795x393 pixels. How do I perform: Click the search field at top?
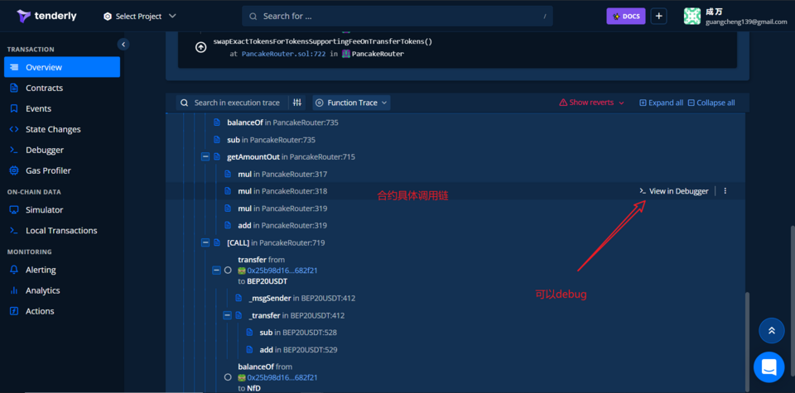[x=397, y=17]
